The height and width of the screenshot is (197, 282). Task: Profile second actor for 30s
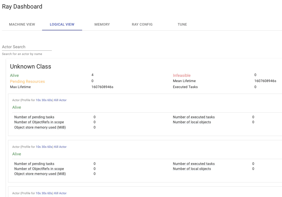[x=44, y=147]
